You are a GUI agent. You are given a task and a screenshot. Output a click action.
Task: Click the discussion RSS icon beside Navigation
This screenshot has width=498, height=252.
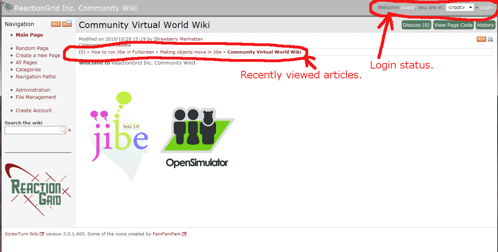point(67,24)
